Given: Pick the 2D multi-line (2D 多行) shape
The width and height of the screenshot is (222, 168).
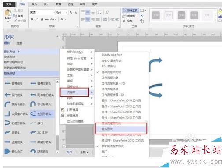Looking at the screenshot, I should (x=39, y=133).
